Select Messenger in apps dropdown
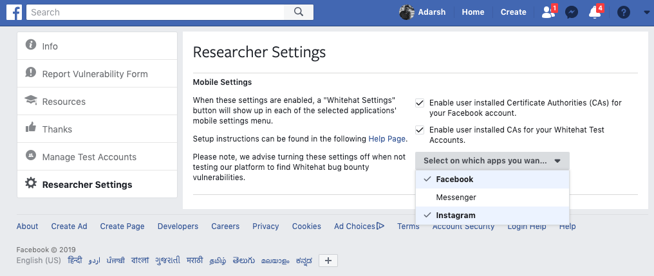654x276 pixels. coord(492,198)
